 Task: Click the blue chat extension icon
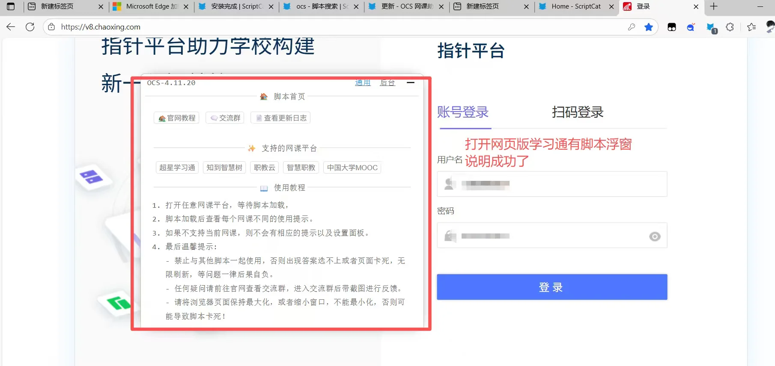[691, 27]
